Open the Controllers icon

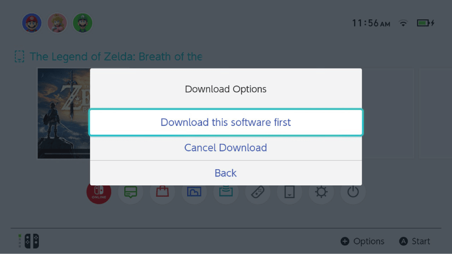(x=258, y=192)
